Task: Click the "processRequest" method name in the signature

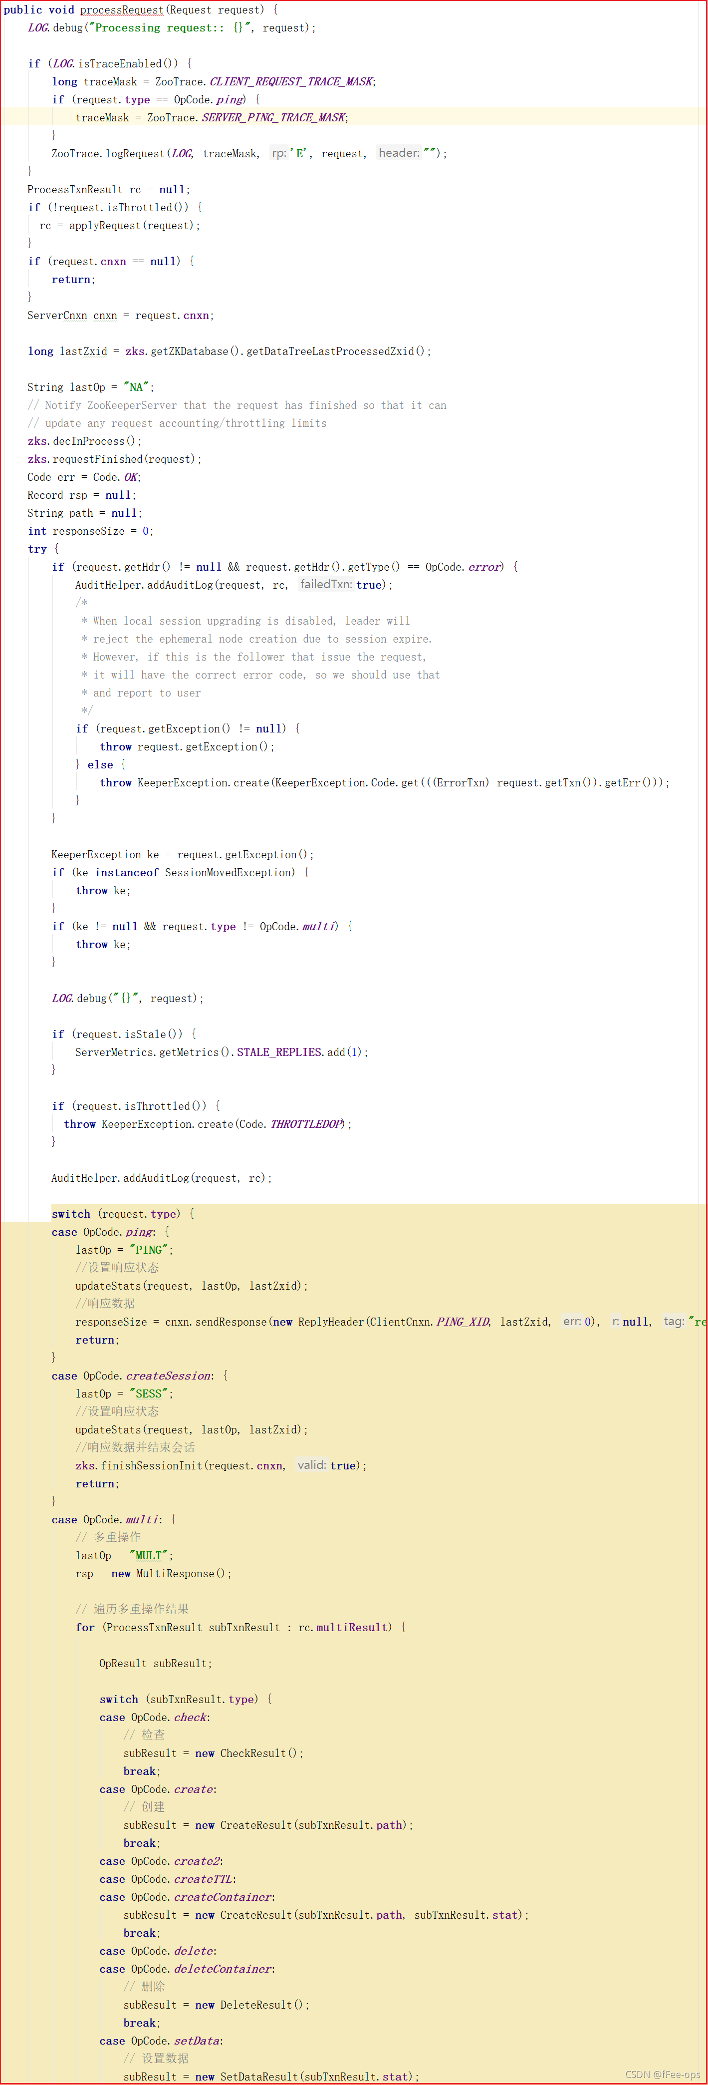Action: pyautogui.click(x=121, y=9)
